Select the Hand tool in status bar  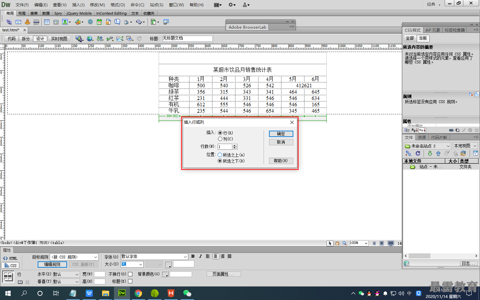click(337, 243)
